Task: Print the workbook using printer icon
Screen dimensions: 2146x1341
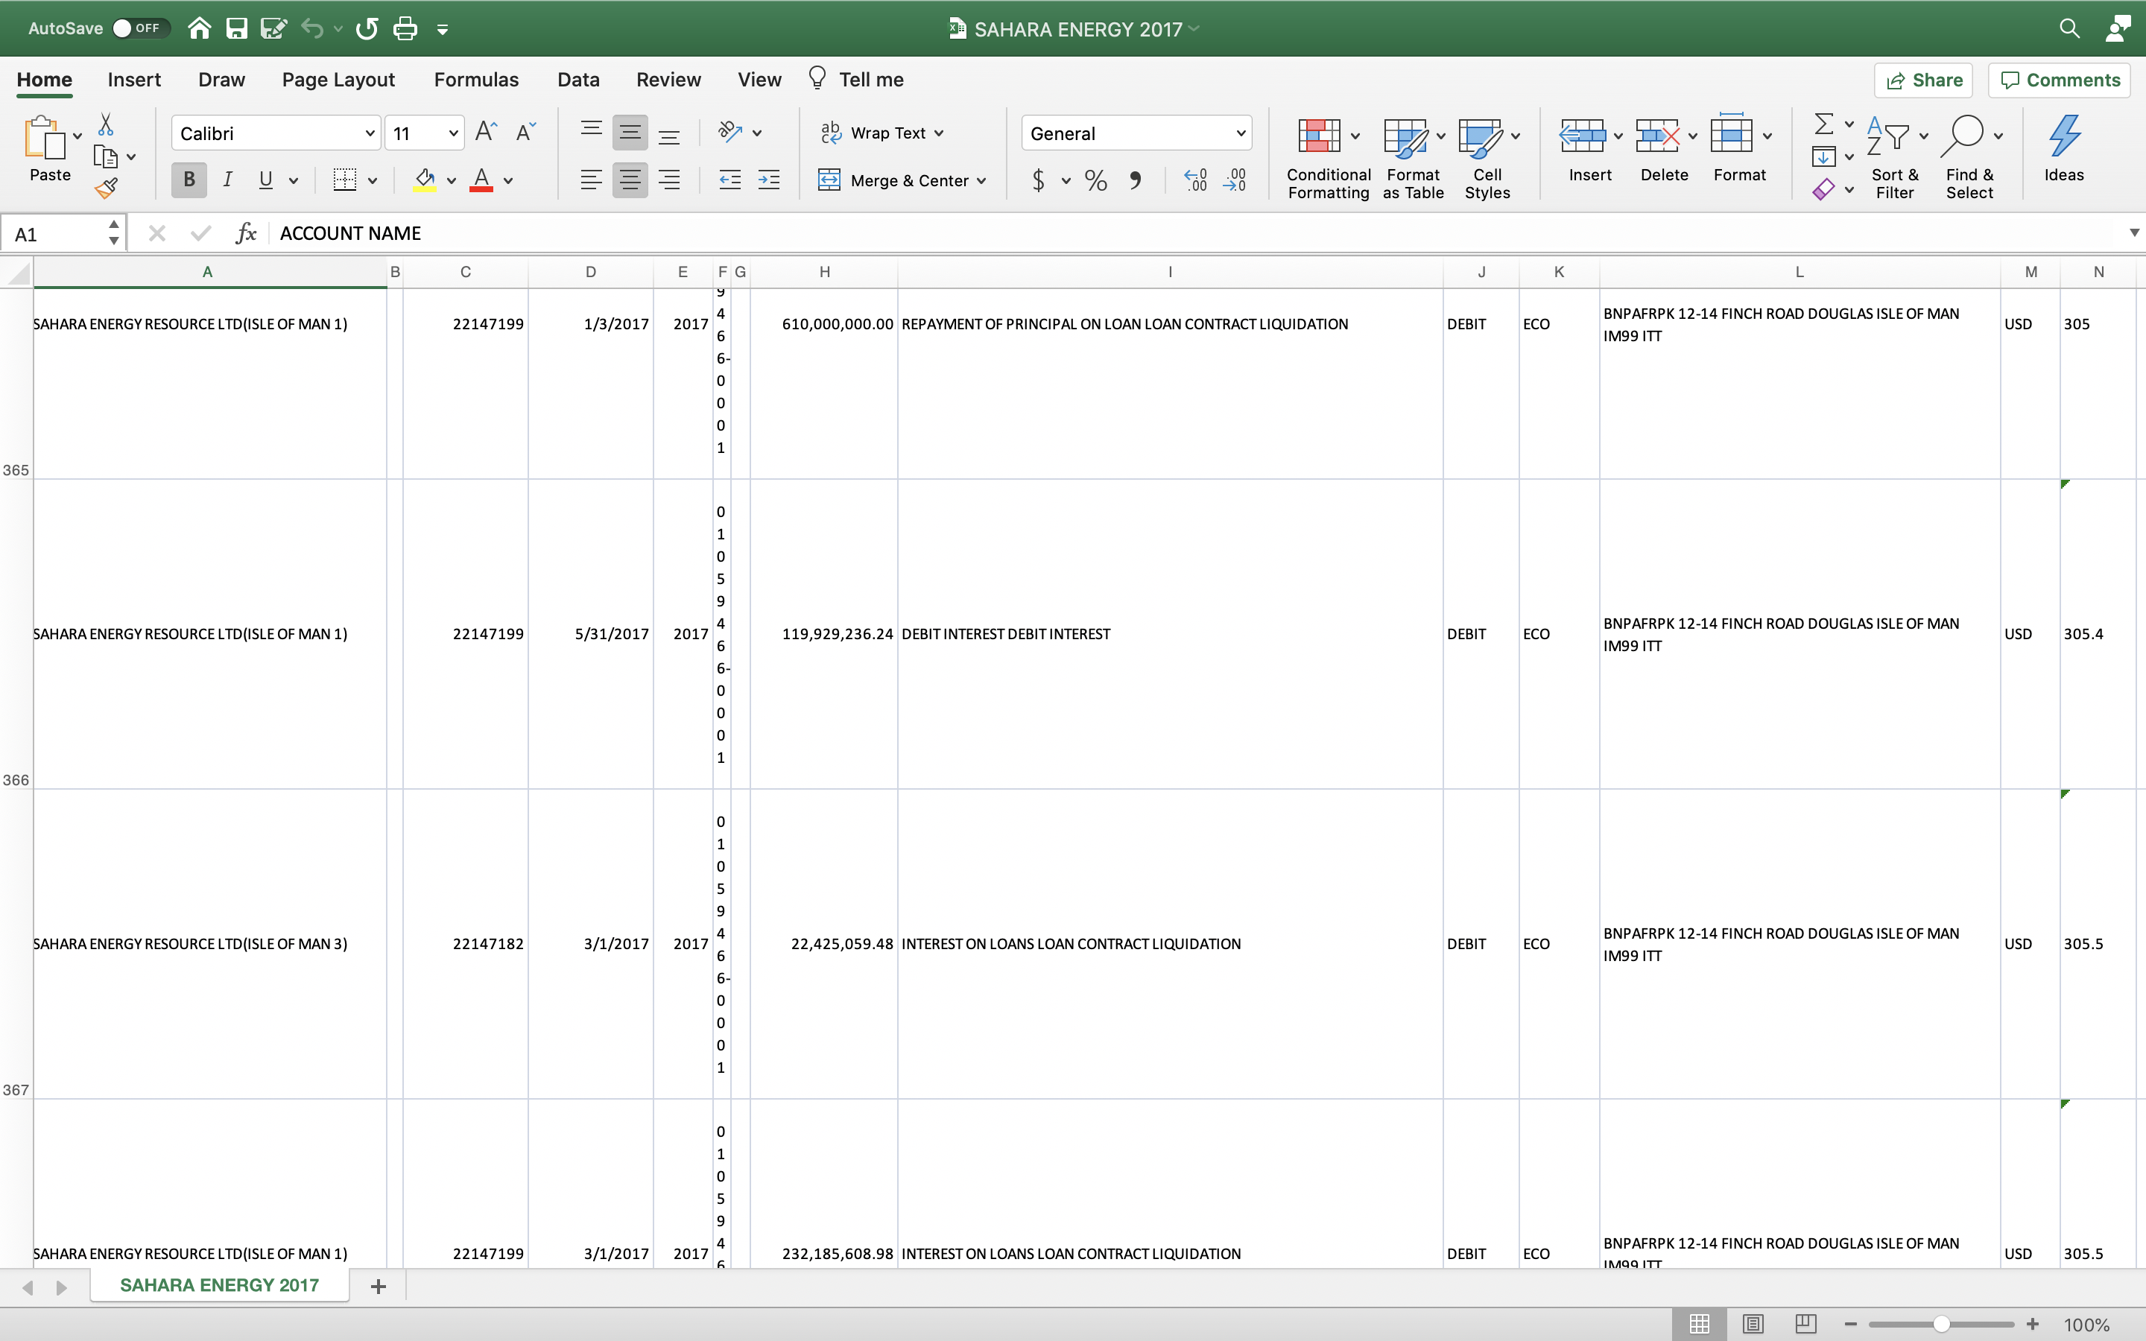Action: (405, 28)
